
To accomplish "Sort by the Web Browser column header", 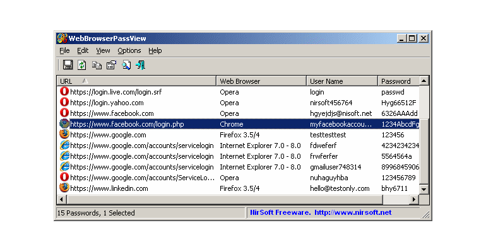I will pyautogui.click(x=261, y=81).
